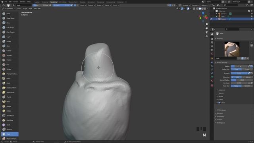
Task: Select the Draw sculpt brush
Action: coord(10,14)
